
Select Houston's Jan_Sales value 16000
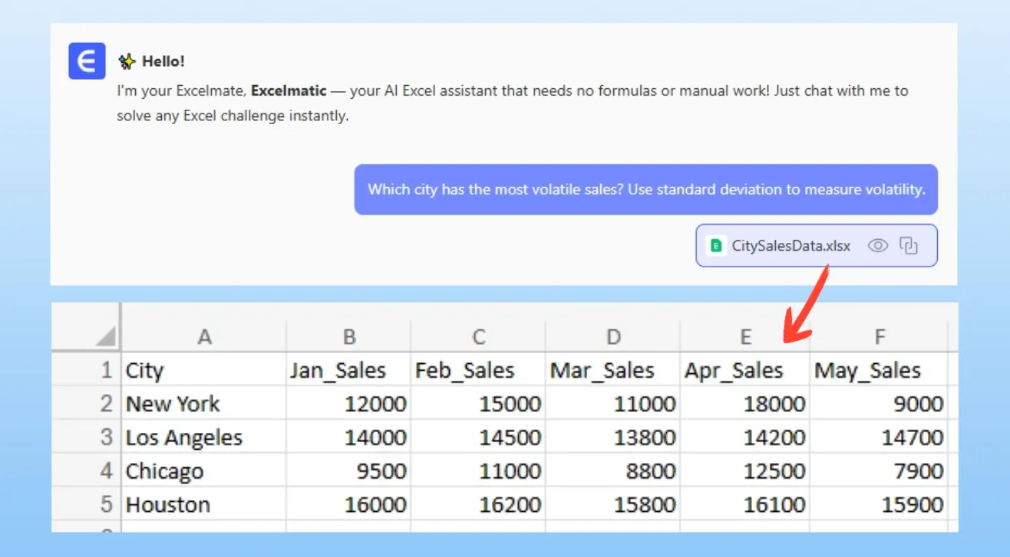[x=348, y=505]
